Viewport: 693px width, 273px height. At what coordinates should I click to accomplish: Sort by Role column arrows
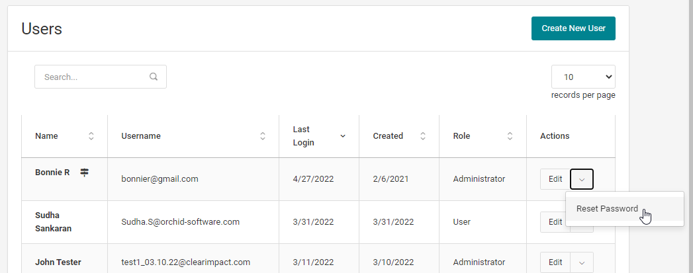[x=510, y=136]
